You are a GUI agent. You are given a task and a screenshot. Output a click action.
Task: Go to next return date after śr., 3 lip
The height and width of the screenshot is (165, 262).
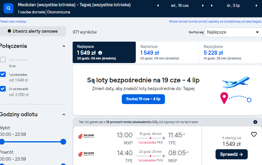[256, 6]
